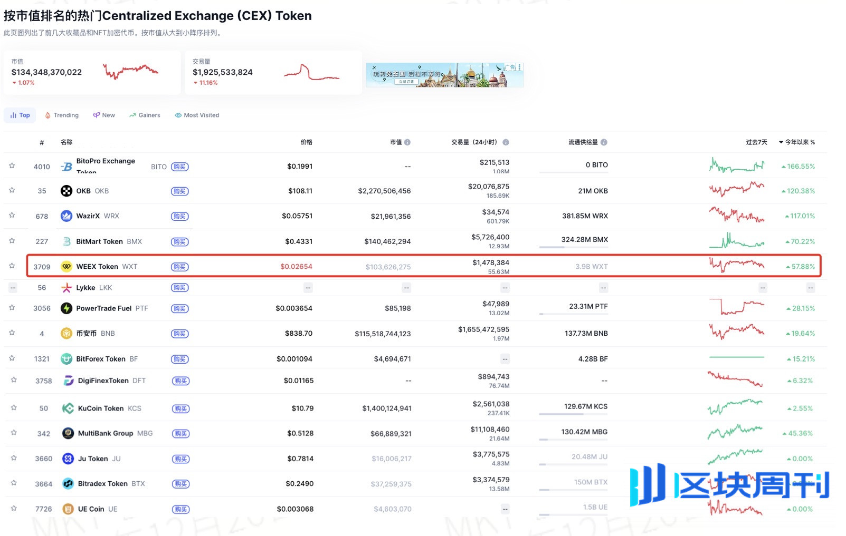This screenshot has height=536, width=846.
Task: Click the KuCoin Token logo
Action: pos(66,408)
